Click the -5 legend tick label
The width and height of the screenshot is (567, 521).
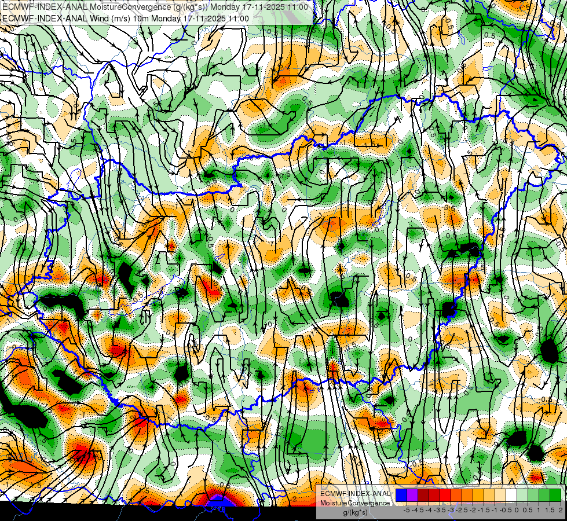407,510
